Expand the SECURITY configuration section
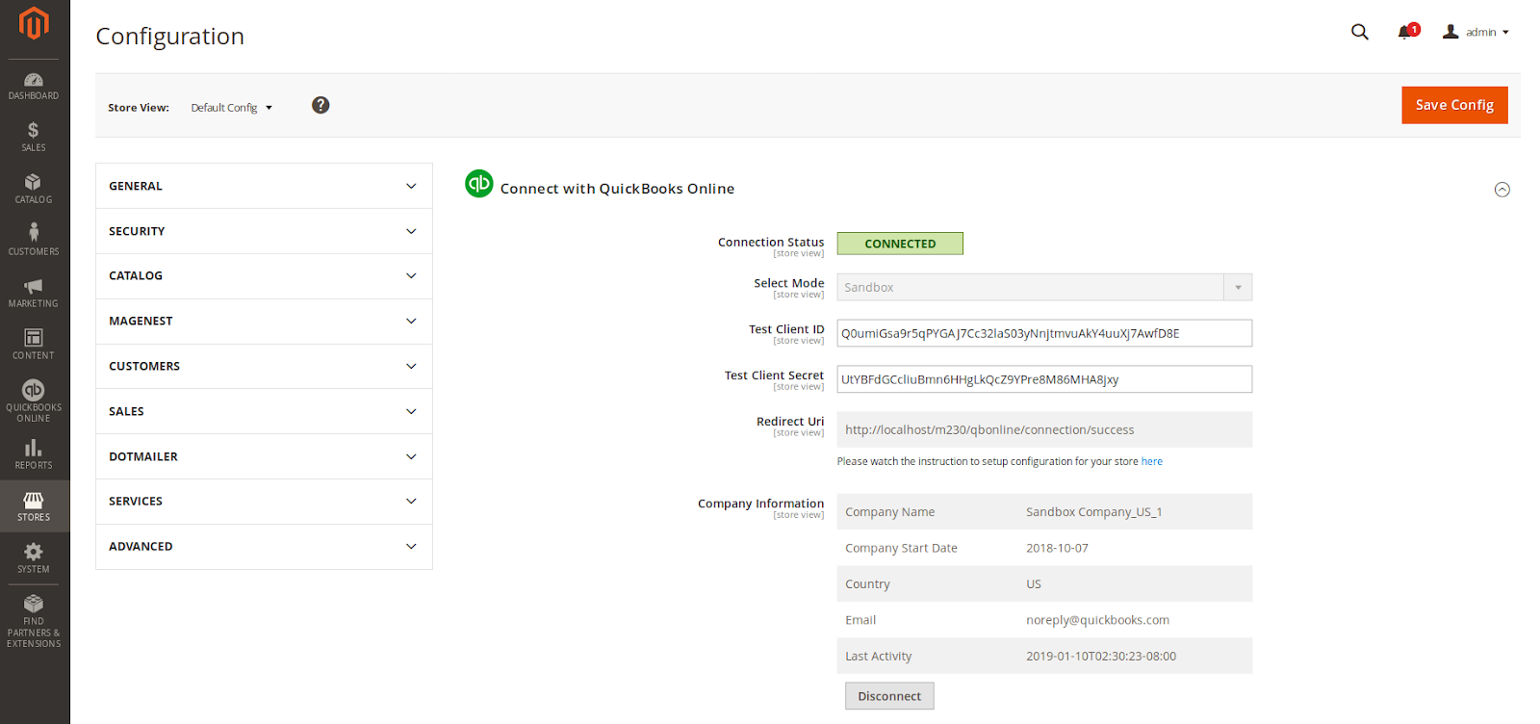1540x724 pixels. click(264, 231)
